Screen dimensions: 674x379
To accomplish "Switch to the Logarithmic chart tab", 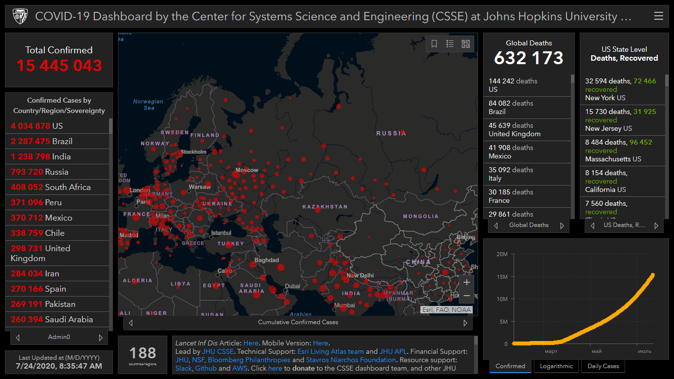I will coord(556,366).
